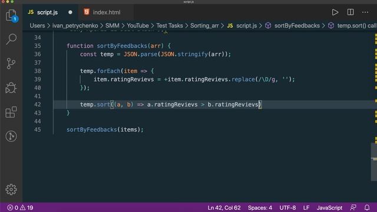
Task: Click the closing brace on line 43
Action: coord(68,112)
